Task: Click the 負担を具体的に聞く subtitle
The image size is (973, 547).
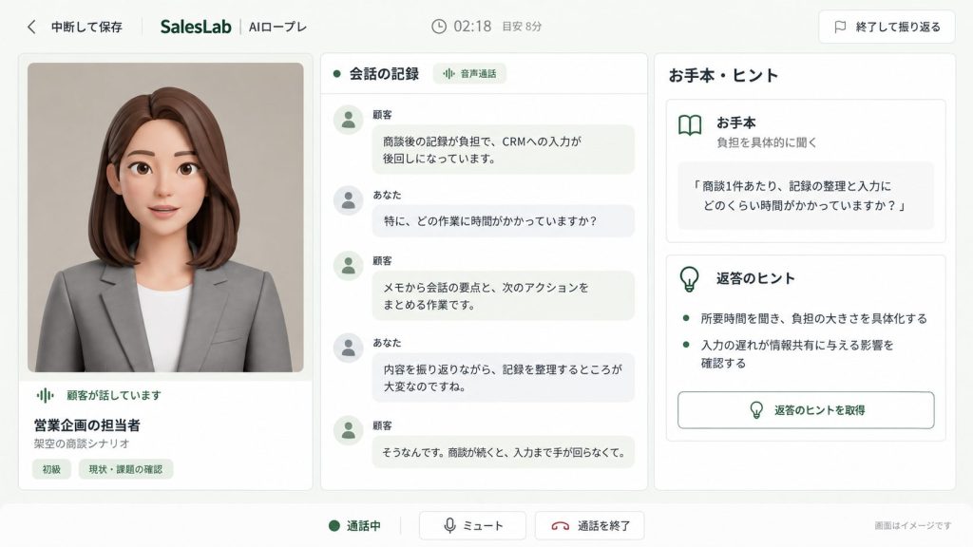Action: pos(767,142)
